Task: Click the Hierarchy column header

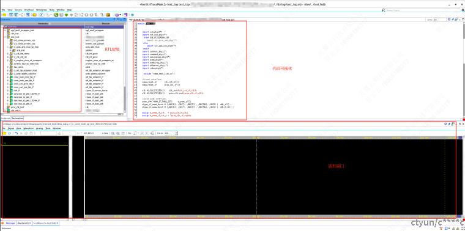Action: point(43,23)
